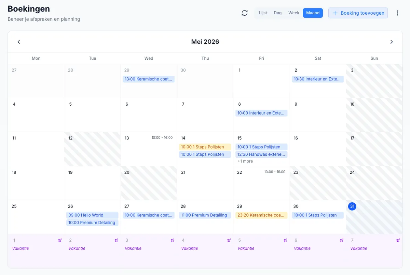Screen dimensions: 410x275
Task: Click the 10:00 - 16:00 hours on May 13
Action: (162, 138)
